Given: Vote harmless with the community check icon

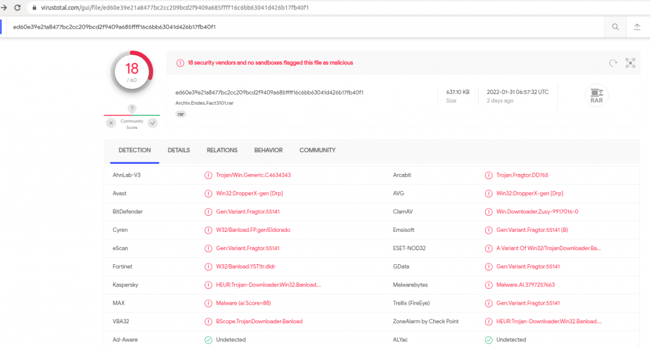Looking at the screenshot, I should [152, 123].
